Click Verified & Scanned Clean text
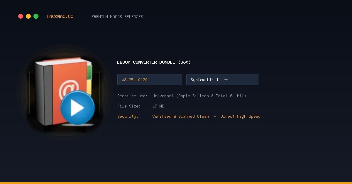The height and width of the screenshot is (184, 352). point(181,116)
